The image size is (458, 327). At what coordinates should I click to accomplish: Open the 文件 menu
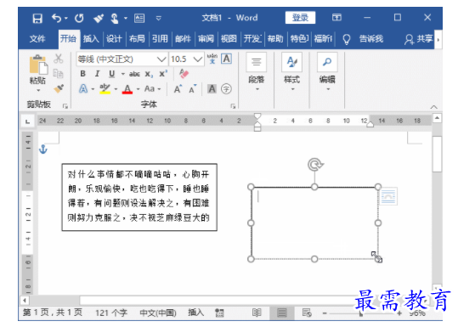pyautogui.click(x=37, y=38)
